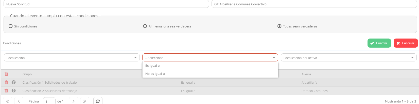The width and height of the screenshot is (419, 104).
Task: Select 'Todas sean verdaderas' option
Action: 280,26
